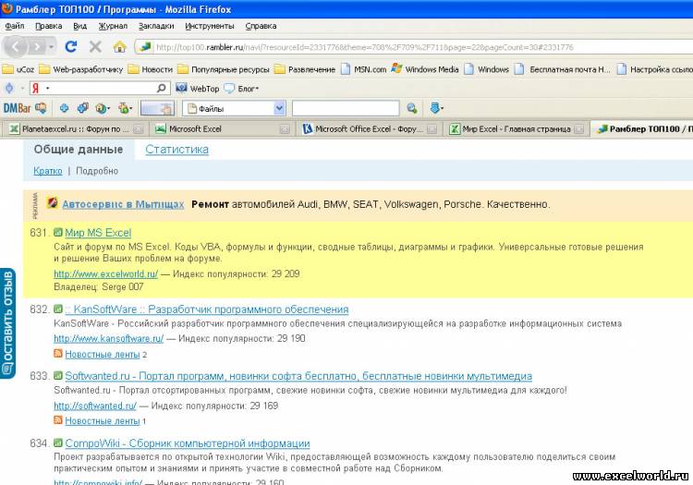Open the MSN.com bookmark
This screenshot has width=693, height=485.
coord(363,69)
